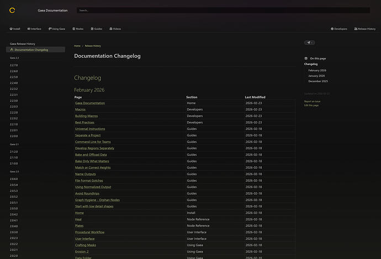Click the Last Modified column header
The width and height of the screenshot is (381, 259).
(x=255, y=97)
